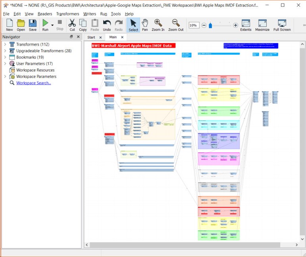Open the Help menu
306x257 pixels.
[129, 14]
